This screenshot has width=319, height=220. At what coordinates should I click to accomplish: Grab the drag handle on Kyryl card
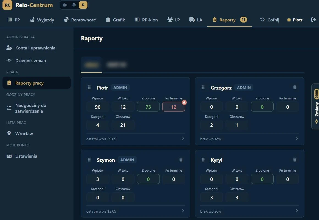(x=203, y=160)
